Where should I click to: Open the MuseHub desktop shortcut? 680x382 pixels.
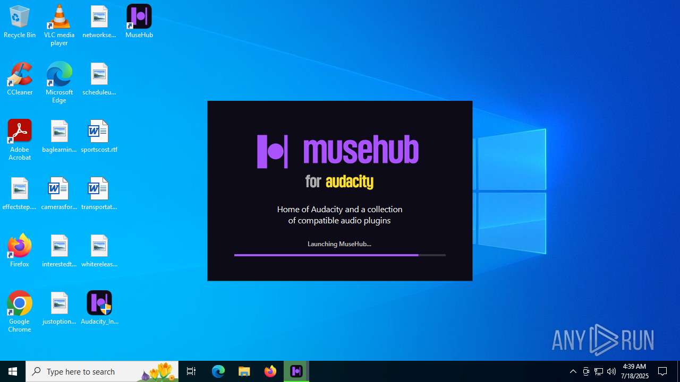(x=139, y=22)
